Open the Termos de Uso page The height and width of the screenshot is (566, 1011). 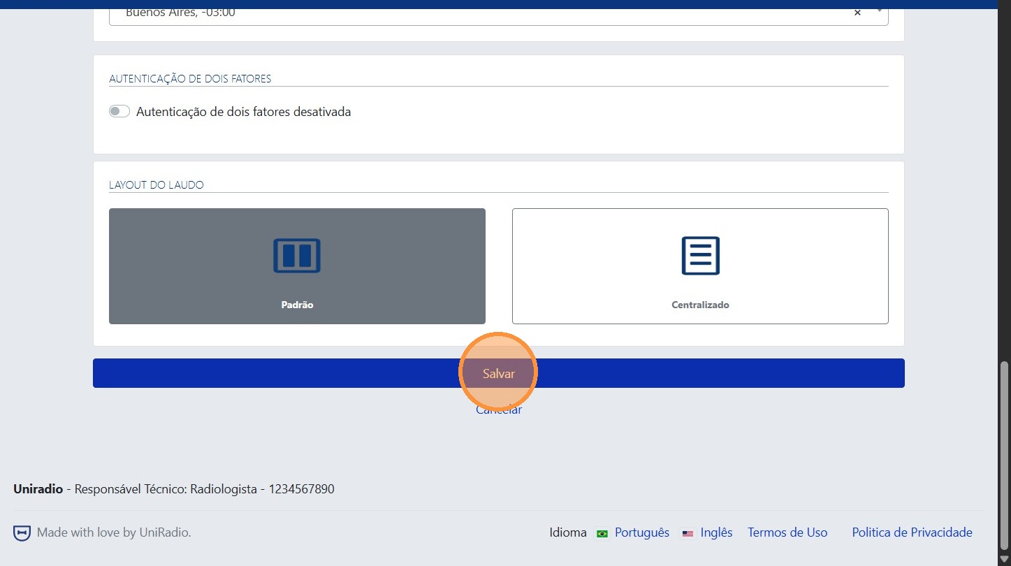point(787,532)
